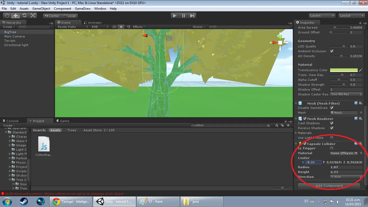
Task: Select the Scale tool
Action: tap(33, 16)
